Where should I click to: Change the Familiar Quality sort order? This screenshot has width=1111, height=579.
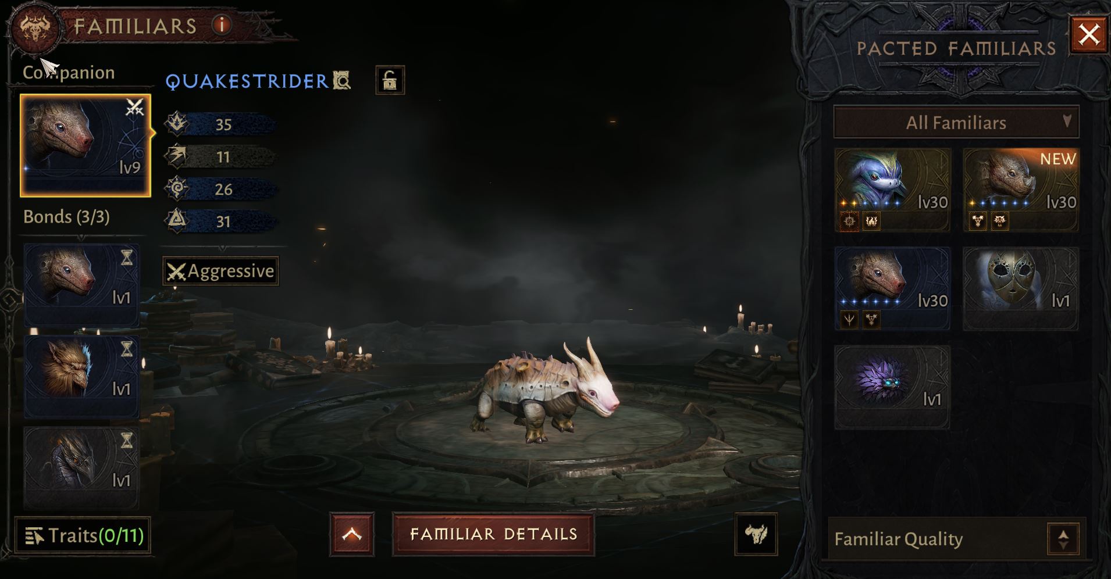(1063, 539)
